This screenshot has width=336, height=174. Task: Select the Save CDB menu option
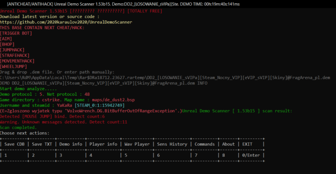pos(14,144)
